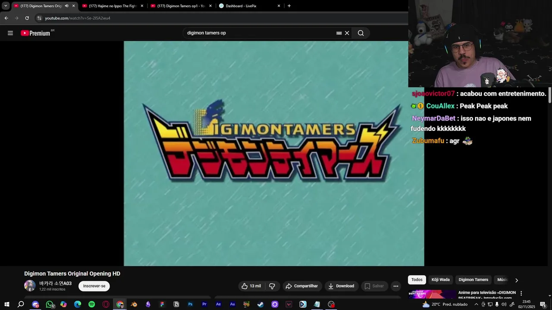
Task: Close the Dashboard - LivePix tab
Action: pos(279,6)
